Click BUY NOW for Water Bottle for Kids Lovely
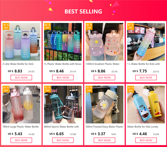This screenshot has width=167, height=147. [x=146, y=140]
